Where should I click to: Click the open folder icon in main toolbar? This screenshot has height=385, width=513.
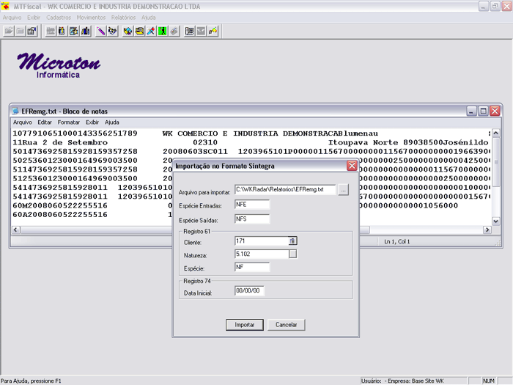click(x=9, y=31)
